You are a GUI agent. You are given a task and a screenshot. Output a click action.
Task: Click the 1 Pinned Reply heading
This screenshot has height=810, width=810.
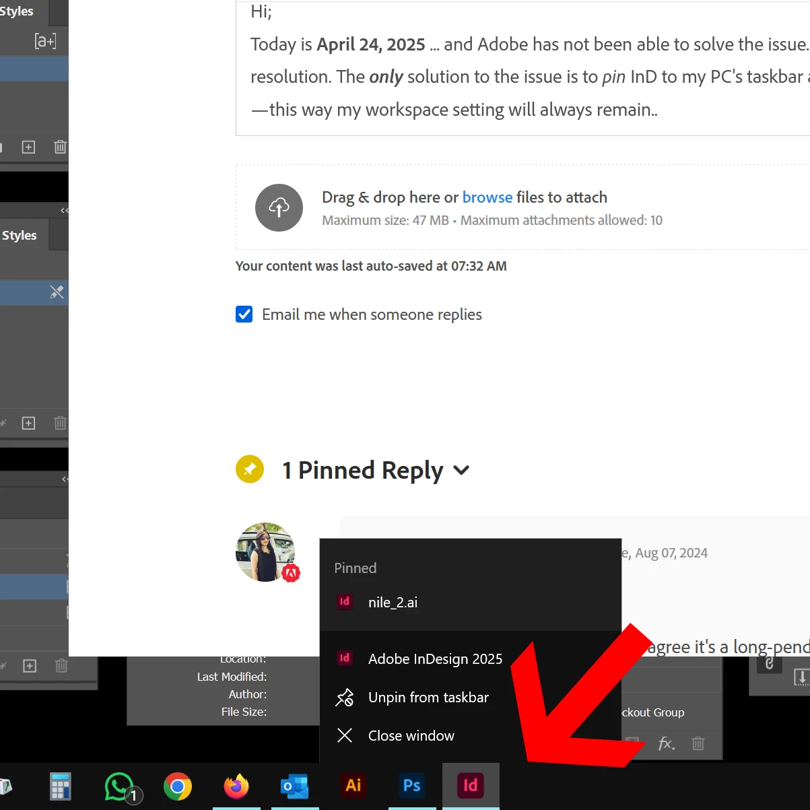363,470
